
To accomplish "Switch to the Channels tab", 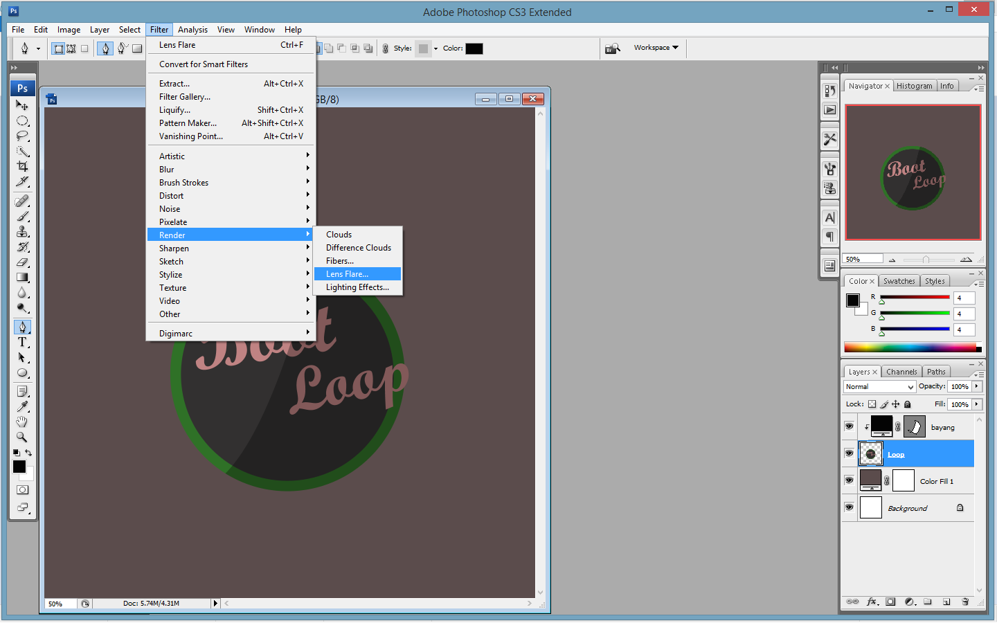I will [x=901, y=371].
